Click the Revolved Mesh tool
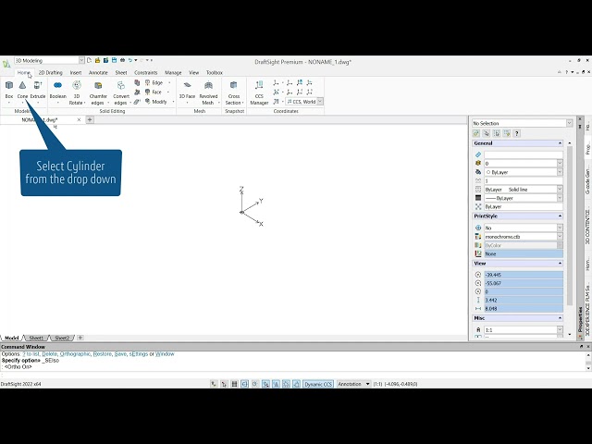Viewport: 592px width, 444px height. point(208,92)
